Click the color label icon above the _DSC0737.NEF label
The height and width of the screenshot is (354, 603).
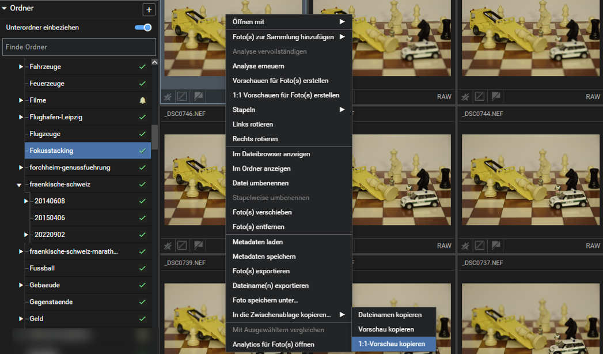tap(480, 246)
